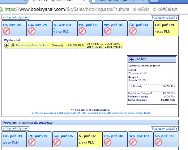Click the 'Wrocław 21:25' departure text
The image size is (188, 150).
pyautogui.click(x=138, y=73)
